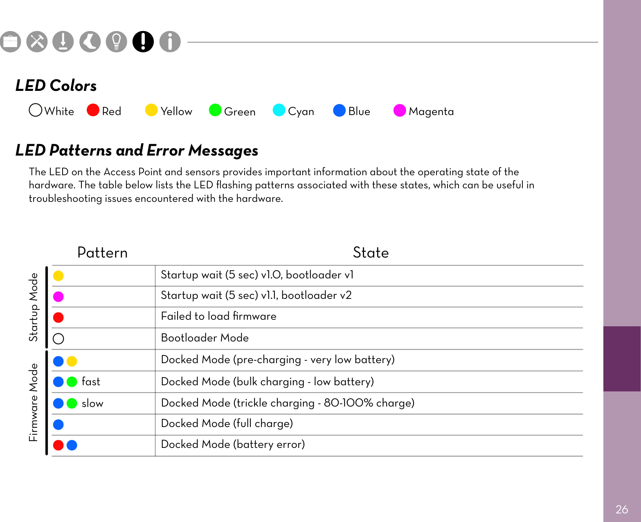Click the dark purple sidebar section marker
641x522 pixels.
(x=622, y=359)
